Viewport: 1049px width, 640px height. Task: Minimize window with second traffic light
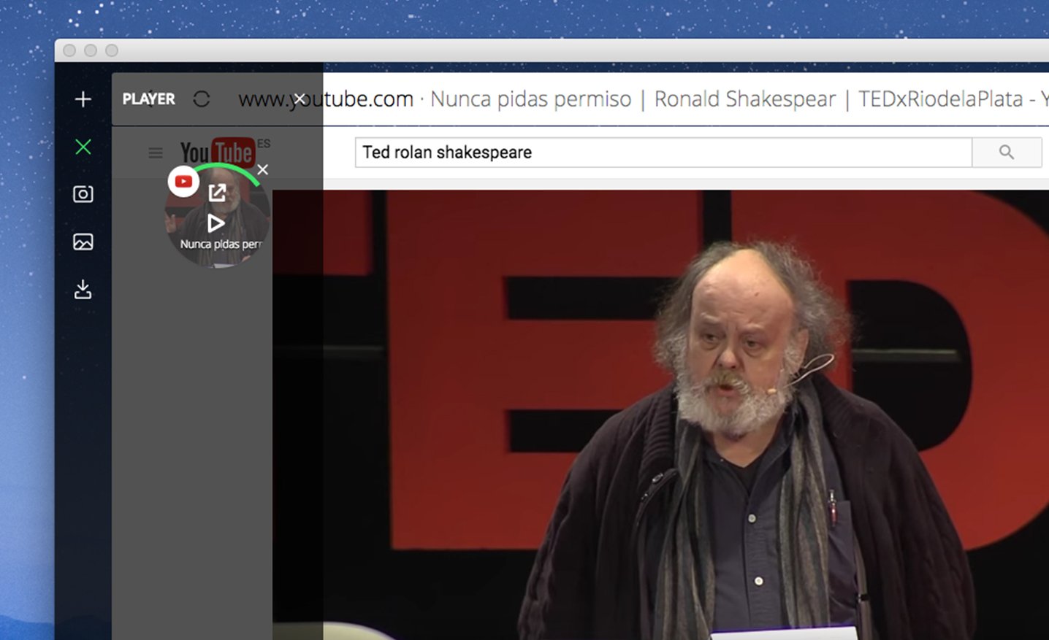[91, 50]
